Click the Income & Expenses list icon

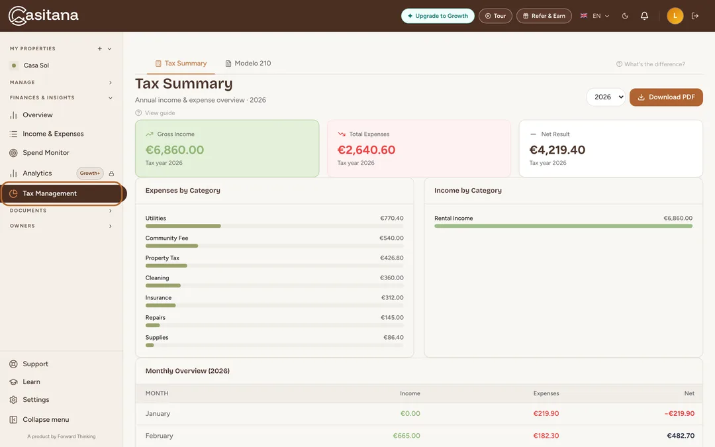[14, 134]
